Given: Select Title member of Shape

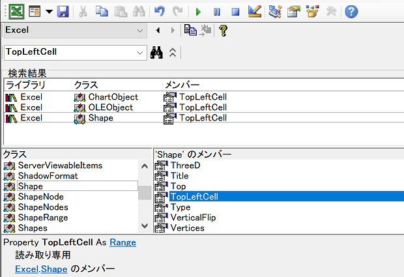Looking at the screenshot, I should pos(179,176).
